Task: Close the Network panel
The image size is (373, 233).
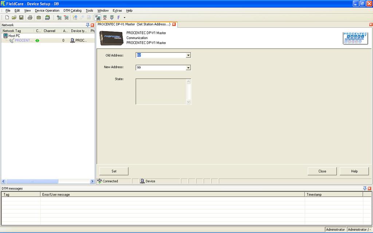Action: point(92,25)
